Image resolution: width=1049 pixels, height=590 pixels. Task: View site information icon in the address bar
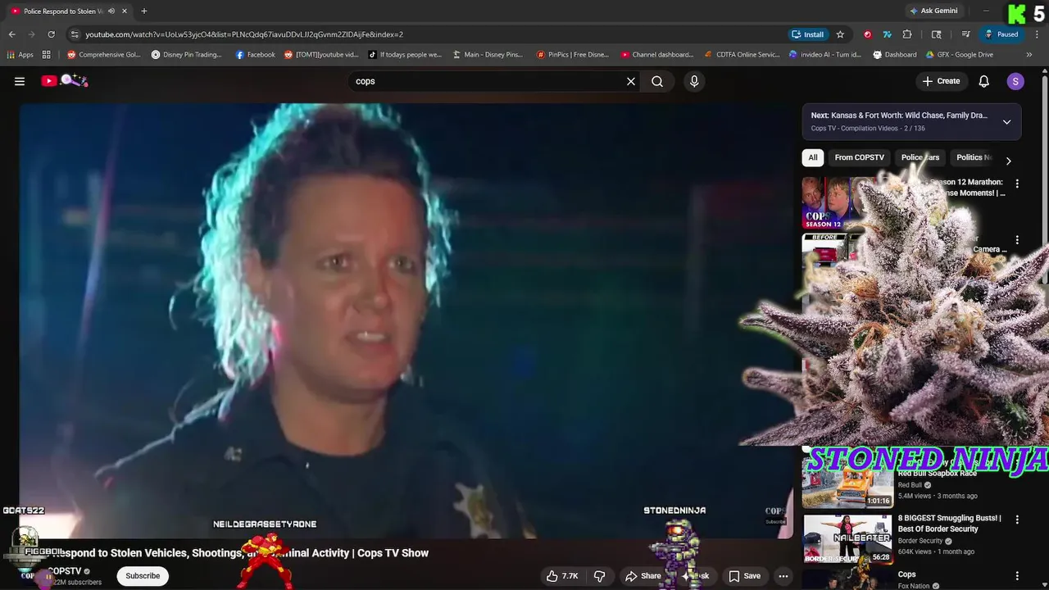pyautogui.click(x=75, y=34)
